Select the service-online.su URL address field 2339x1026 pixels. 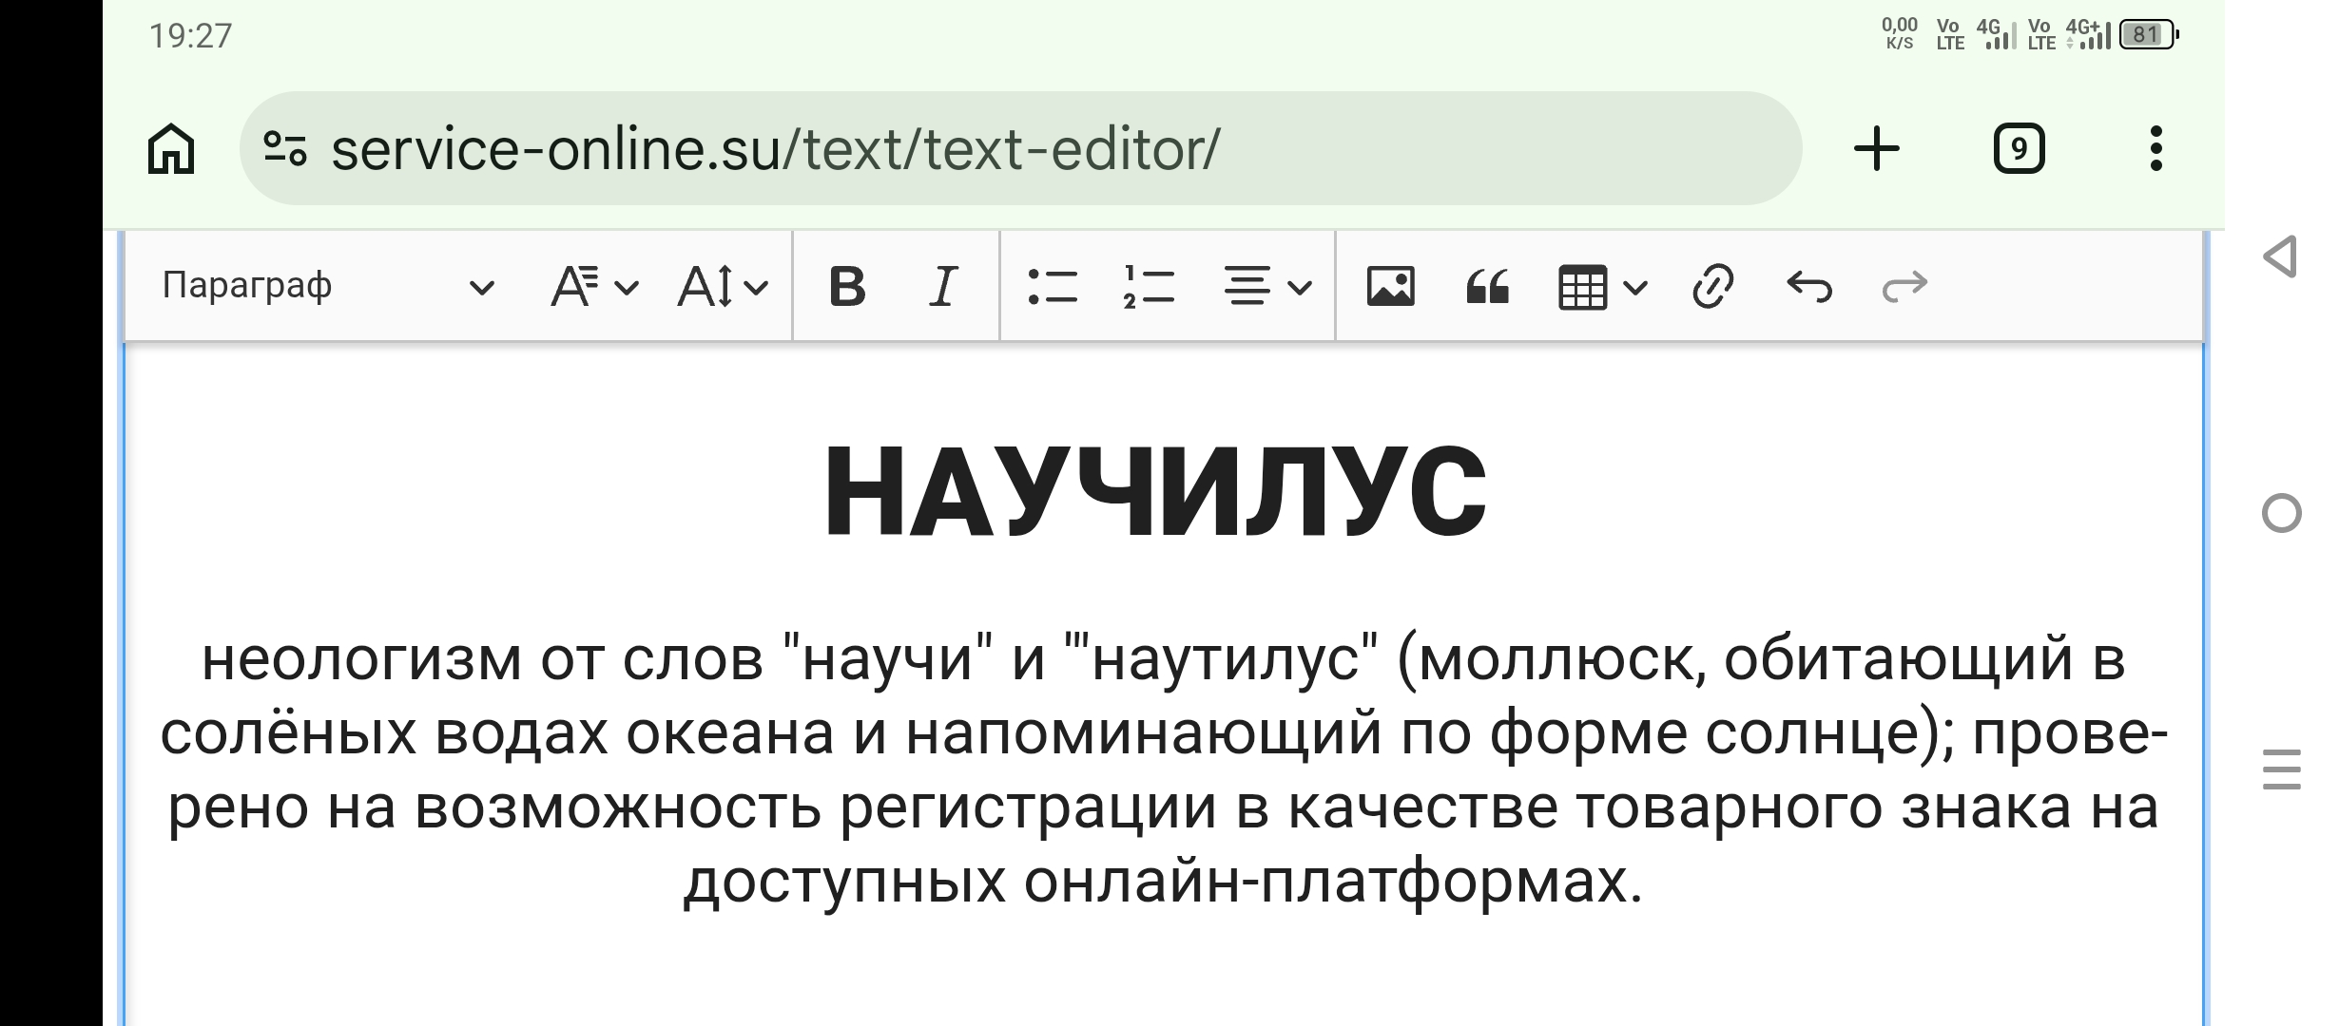[x=1020, y=148]
